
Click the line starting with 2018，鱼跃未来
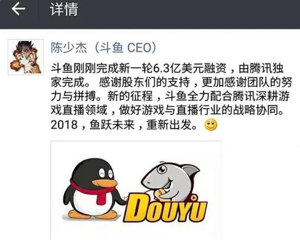coord(134,125)
